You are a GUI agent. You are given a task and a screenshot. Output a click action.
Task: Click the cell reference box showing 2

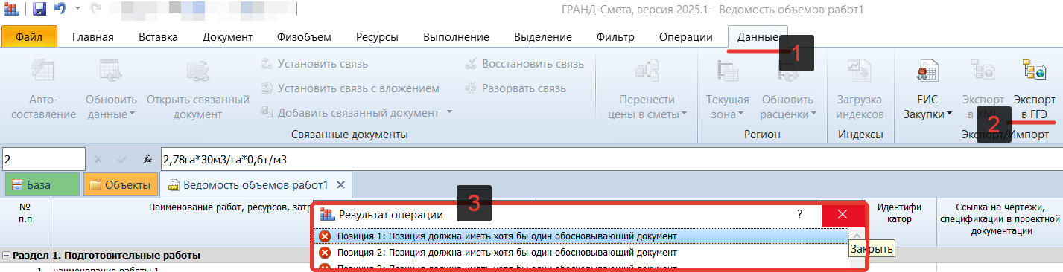pyautogui.click(x=44, y=159)
